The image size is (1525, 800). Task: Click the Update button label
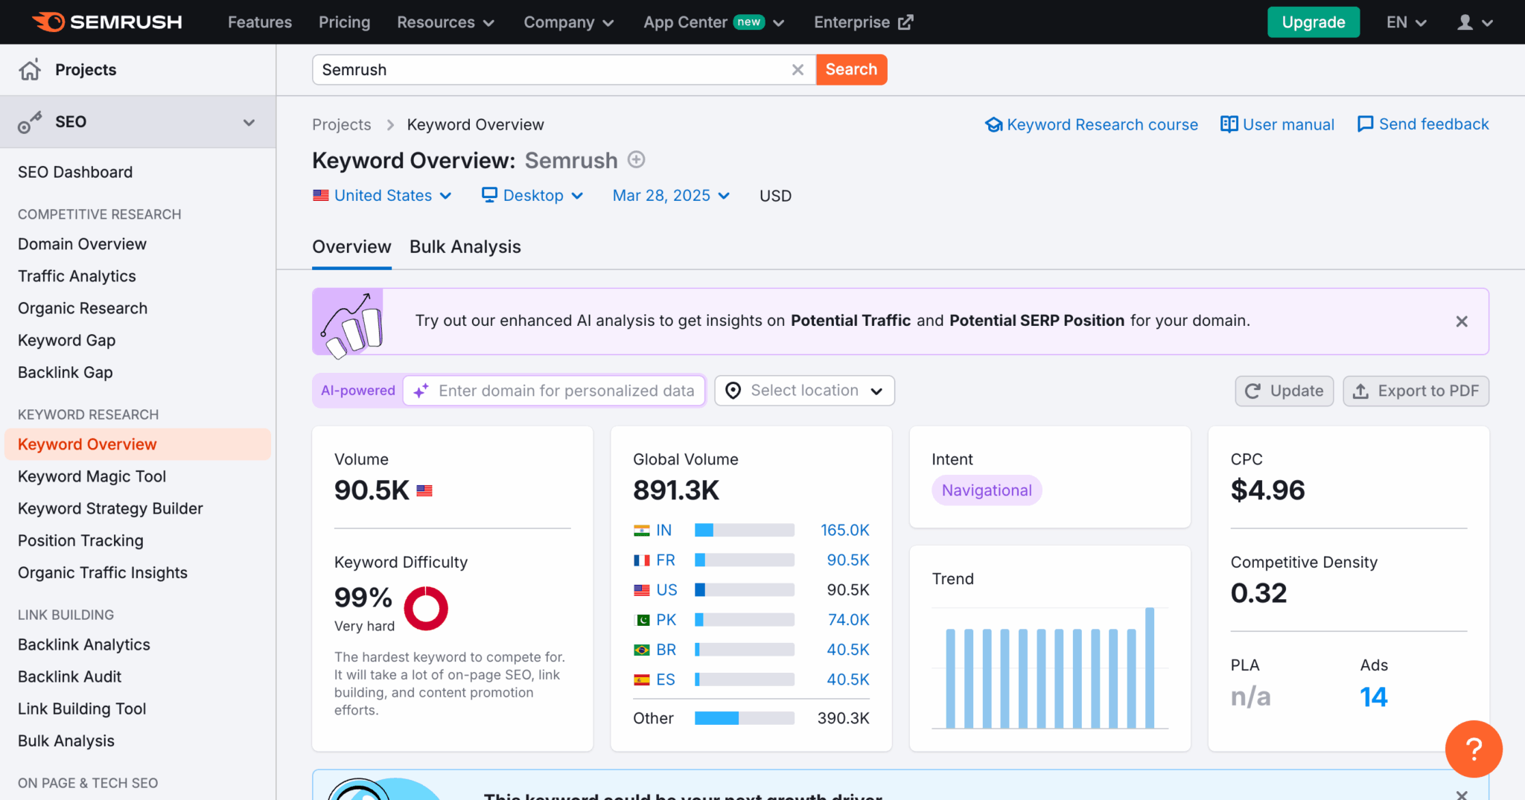(x=1296, y=391)
